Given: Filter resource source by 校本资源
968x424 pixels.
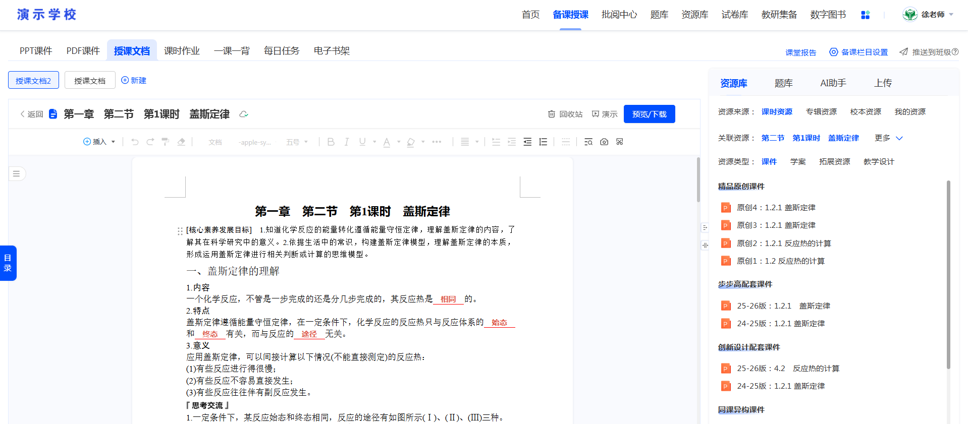Looking at the screenshot, I should (866, 111).
